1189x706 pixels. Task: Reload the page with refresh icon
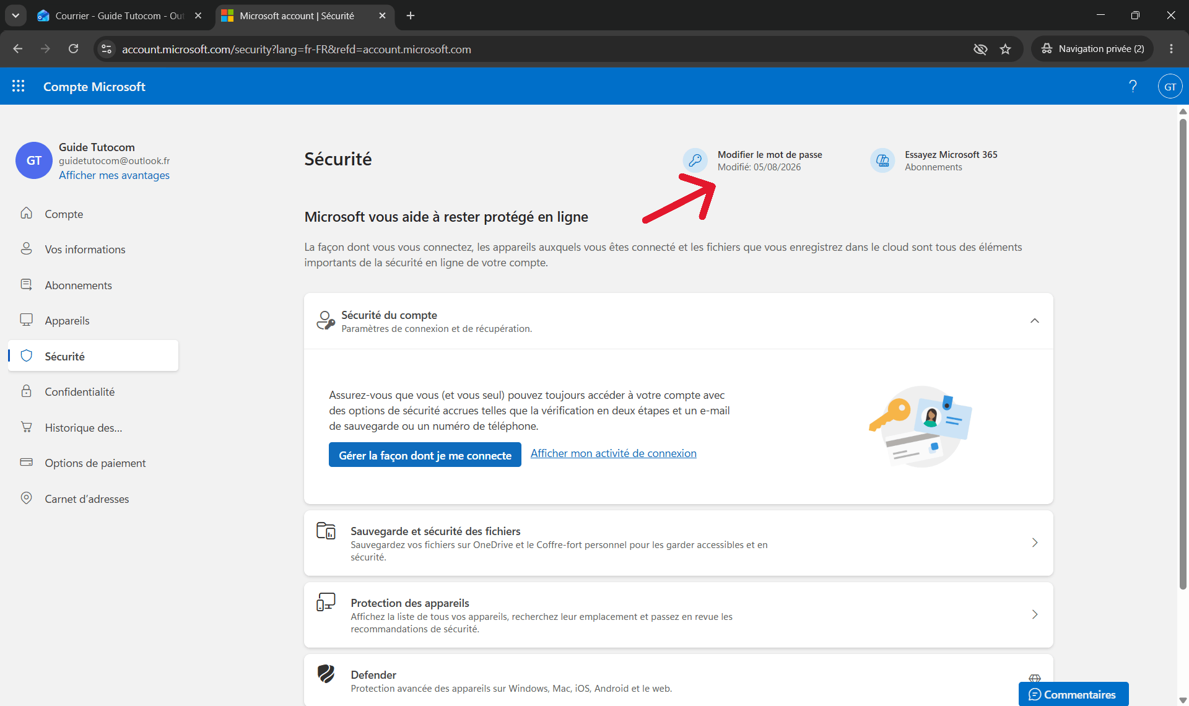pyautogui.click(x=73, y=49)
